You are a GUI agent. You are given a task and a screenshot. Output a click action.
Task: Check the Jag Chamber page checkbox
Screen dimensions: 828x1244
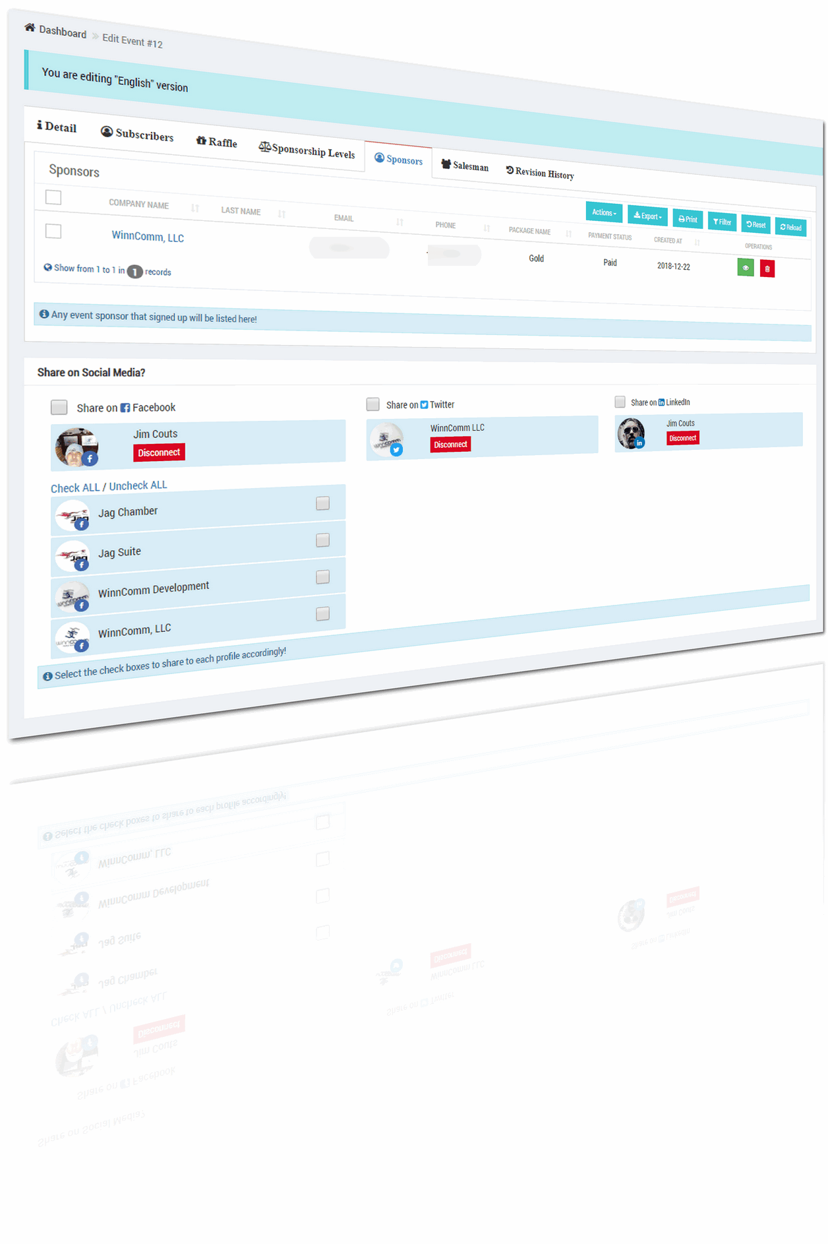(322, 503)
